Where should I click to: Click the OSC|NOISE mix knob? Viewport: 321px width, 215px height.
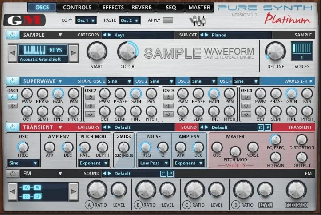tap(124, 147)
